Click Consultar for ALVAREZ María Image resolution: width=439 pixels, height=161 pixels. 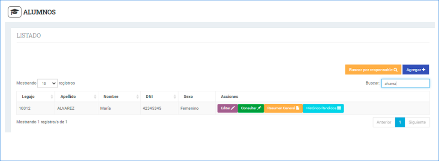point(251,108)
